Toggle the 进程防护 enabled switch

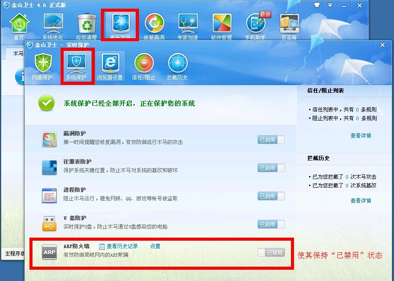pyautogui.click(x=271, y=196)
